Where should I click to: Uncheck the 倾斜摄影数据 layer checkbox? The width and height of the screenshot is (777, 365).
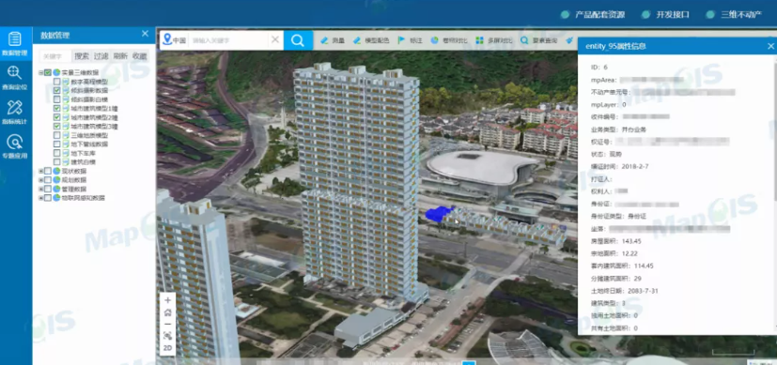(57, 90)
